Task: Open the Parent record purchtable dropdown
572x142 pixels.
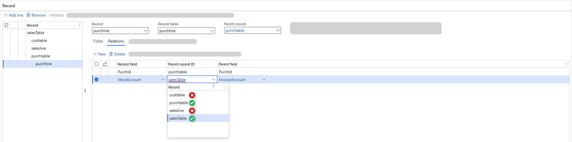Action: pyautogui.click(x=278, y=30)
